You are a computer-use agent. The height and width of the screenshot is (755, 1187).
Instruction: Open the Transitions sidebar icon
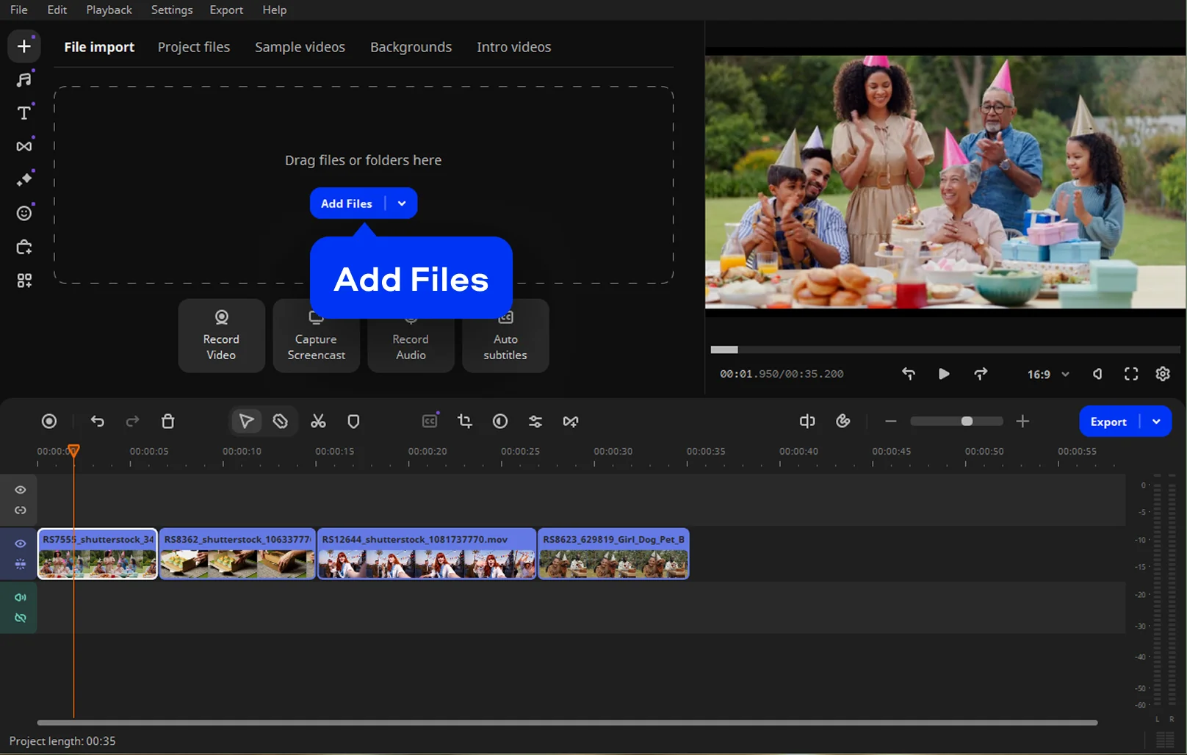(24, 146)
